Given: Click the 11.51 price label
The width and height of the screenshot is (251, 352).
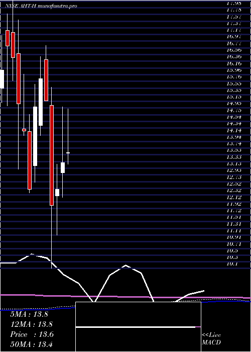Looking at the screenshot, I should click(x=234, y=217).
